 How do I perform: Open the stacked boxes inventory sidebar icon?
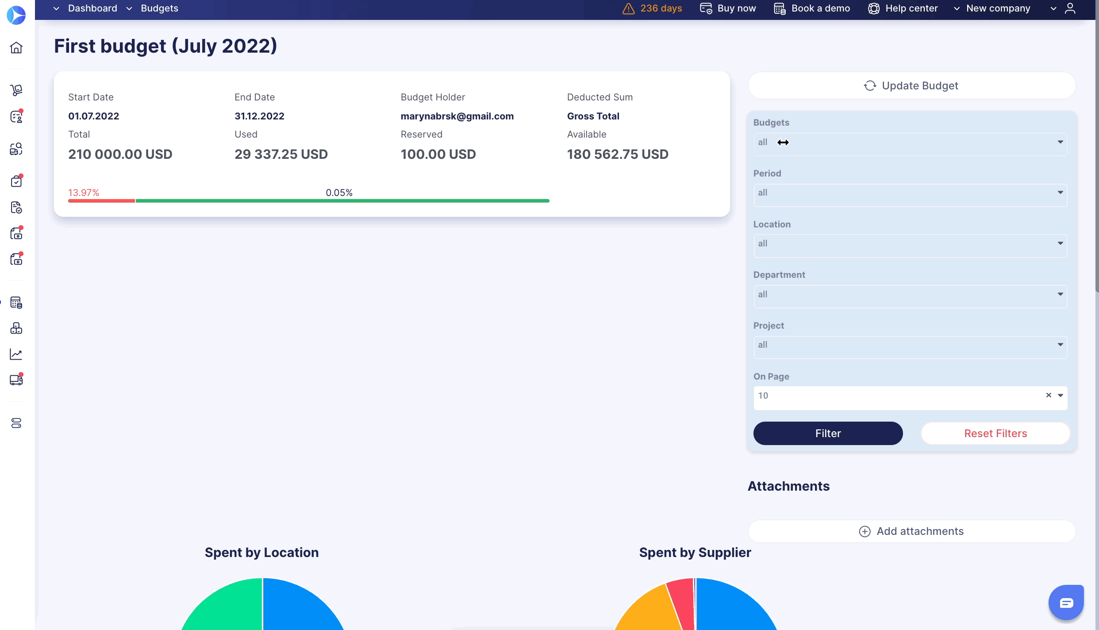16,328
